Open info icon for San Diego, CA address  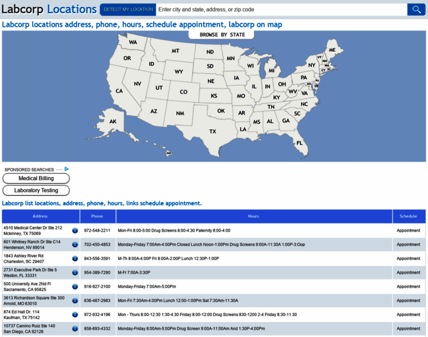click(x=75, y=329)
